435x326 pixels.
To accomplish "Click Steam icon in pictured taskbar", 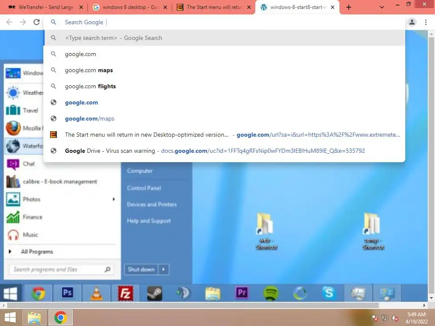I will pyautogui.click(x=155, y=293).
